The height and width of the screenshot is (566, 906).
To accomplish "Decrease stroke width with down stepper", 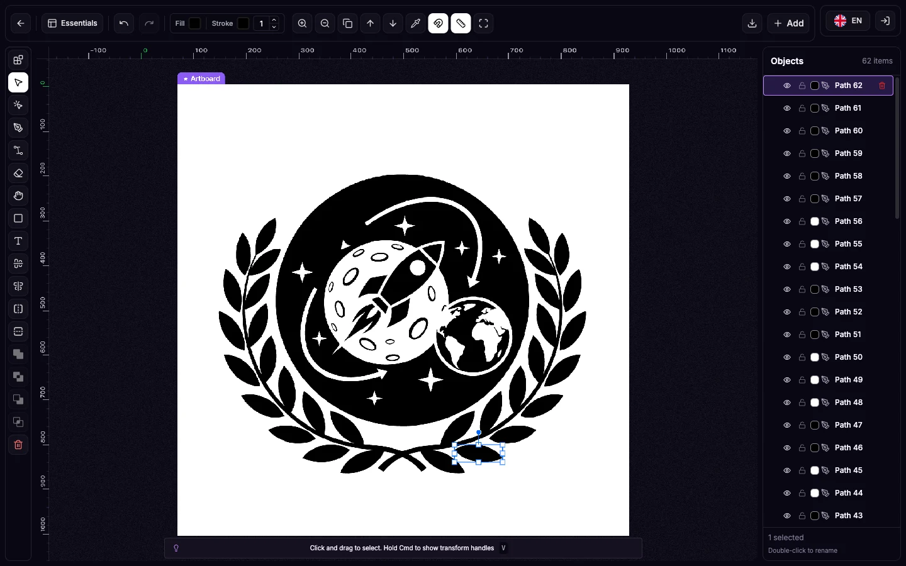I will pos(274,27).
